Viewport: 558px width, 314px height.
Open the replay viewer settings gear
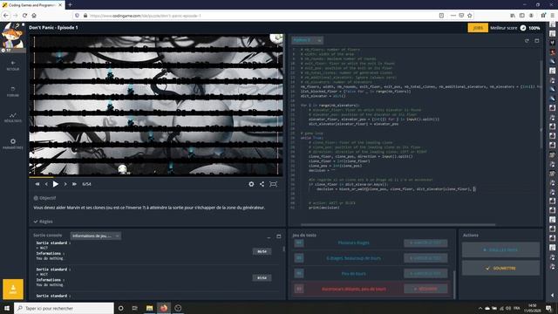pyautogui.click(x=251, y=184)
